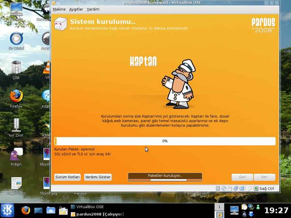Click the hard disk activity icon in VirtualBox status bar
Viewport: 291px width, 218px height.
218,189
